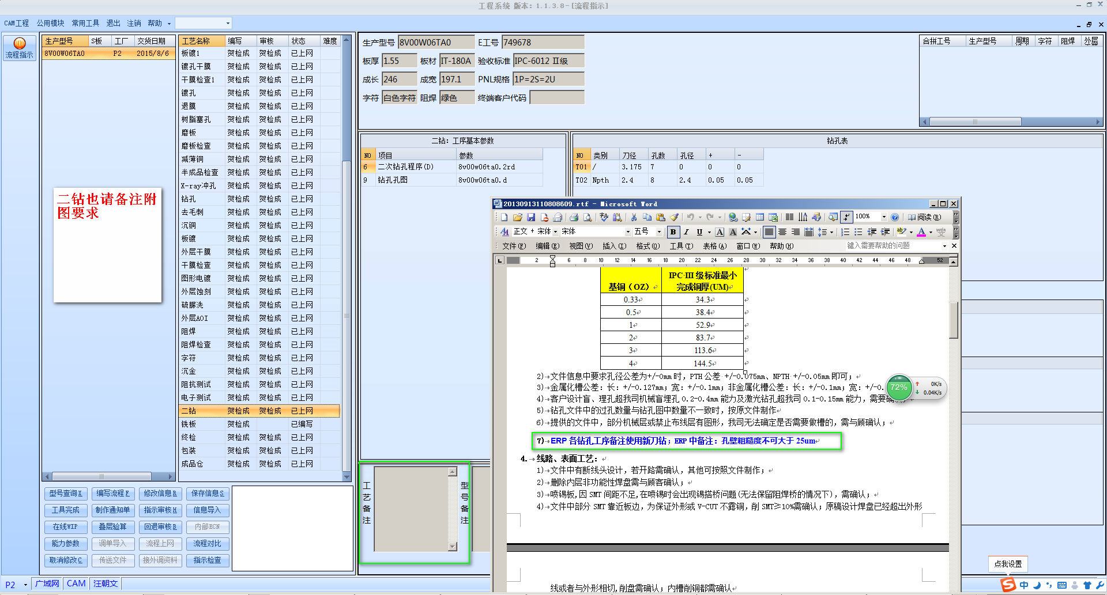Toggle show/hide paragraph marks
The image size is (1107, 595).
pyautogui.click(x=846, y=217)
